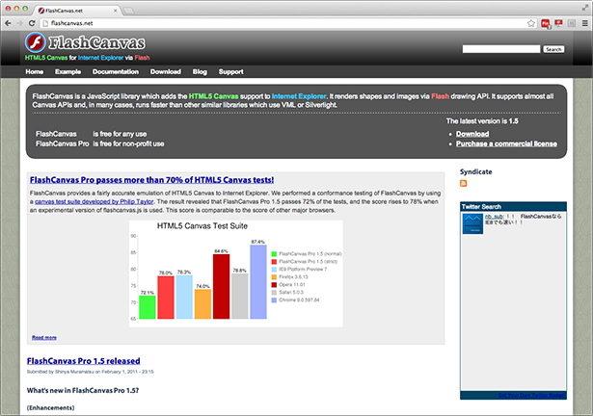
Task: Close the FlashCanvas.net tab
Action: coord(116,11)
